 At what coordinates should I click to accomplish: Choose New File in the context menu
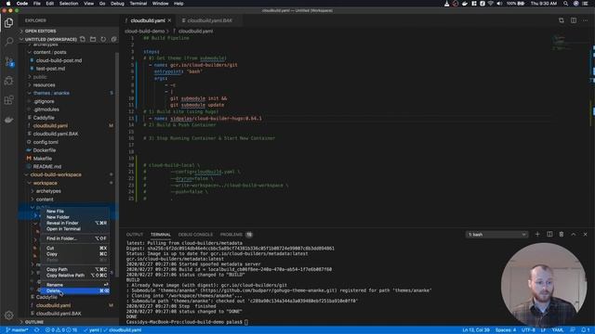pyautogui.click(x=75, y=212)
